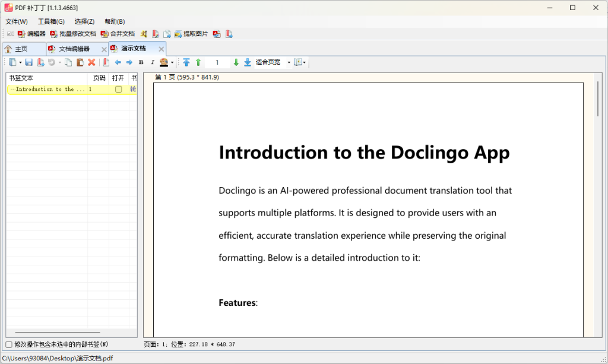Screen dimensions: 608x364
Task: Click the 提取图片 button
Action: (191, 34)
